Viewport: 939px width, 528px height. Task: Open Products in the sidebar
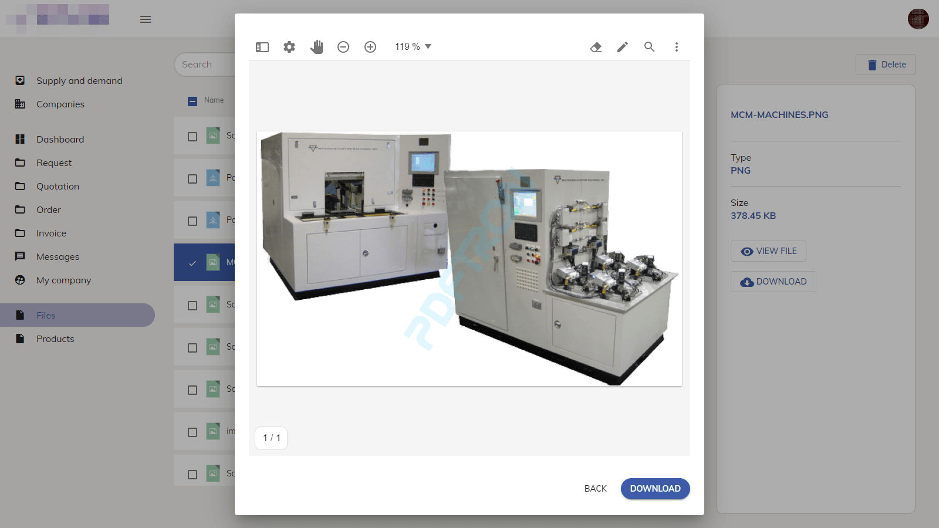(55, 339)
